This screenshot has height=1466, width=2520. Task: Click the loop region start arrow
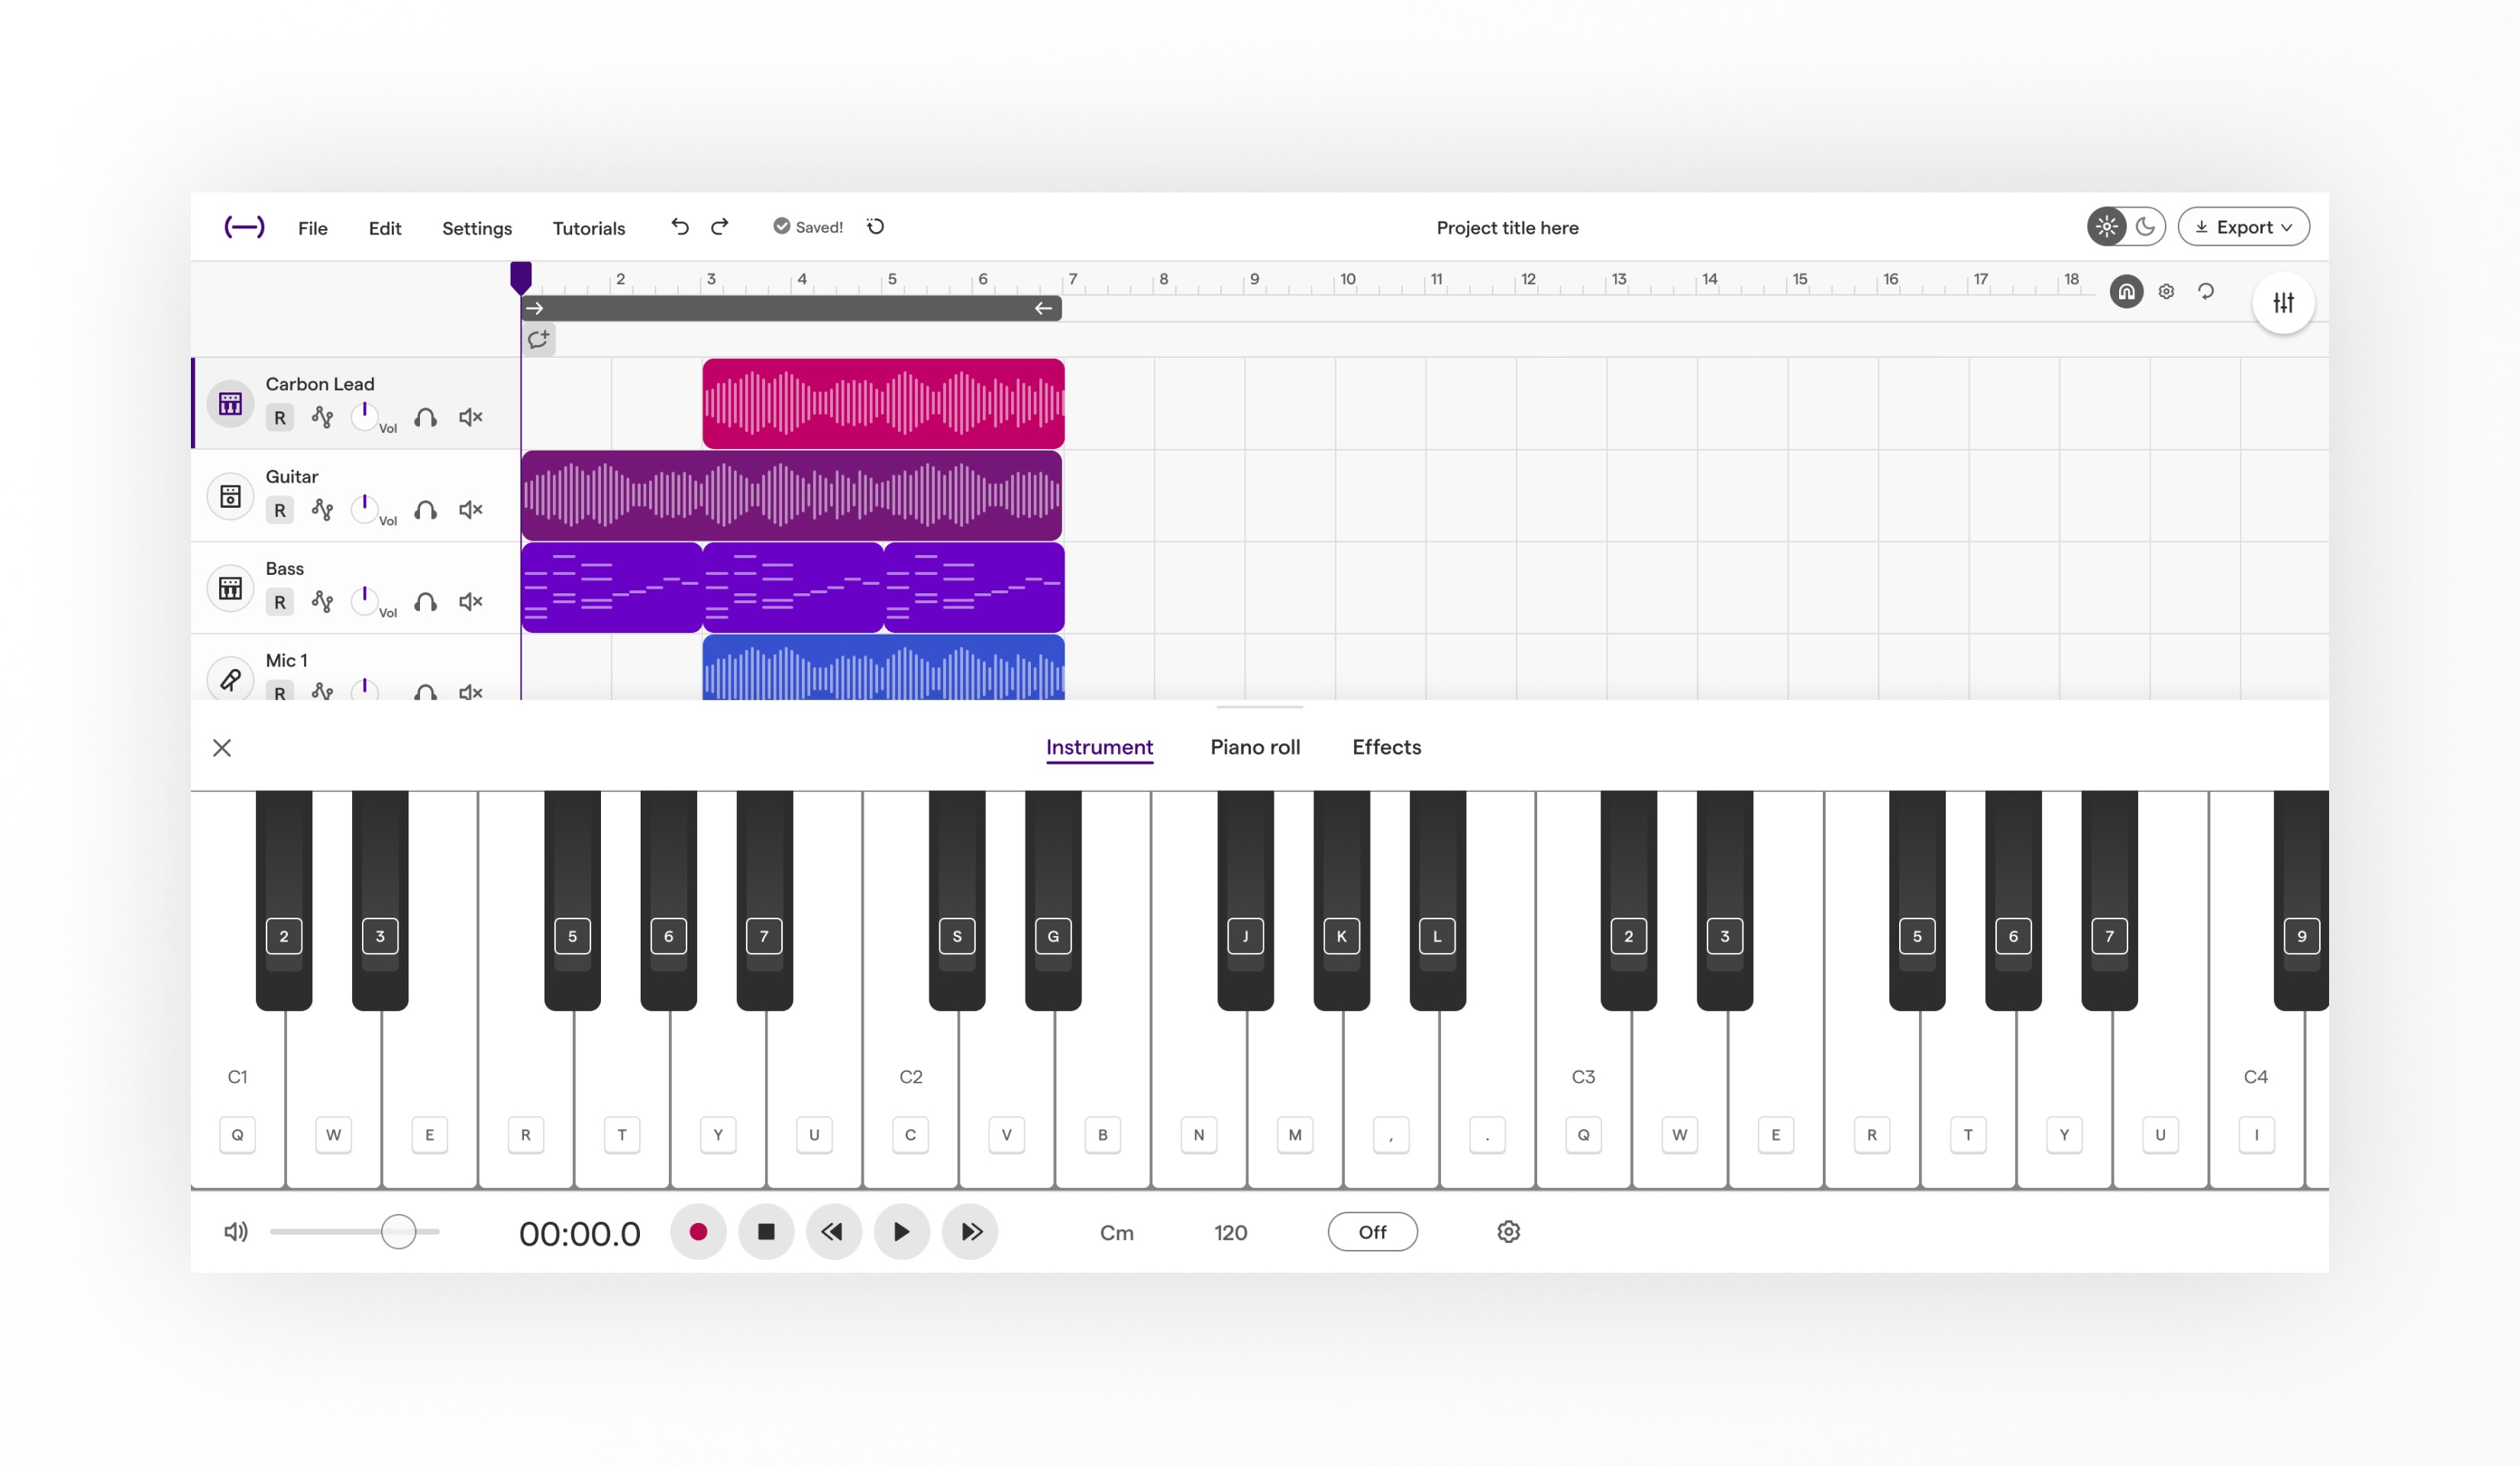pos(535,308)
